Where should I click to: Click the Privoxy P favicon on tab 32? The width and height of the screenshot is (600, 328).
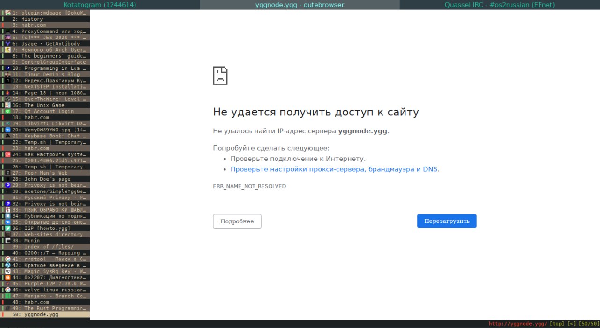8,204
